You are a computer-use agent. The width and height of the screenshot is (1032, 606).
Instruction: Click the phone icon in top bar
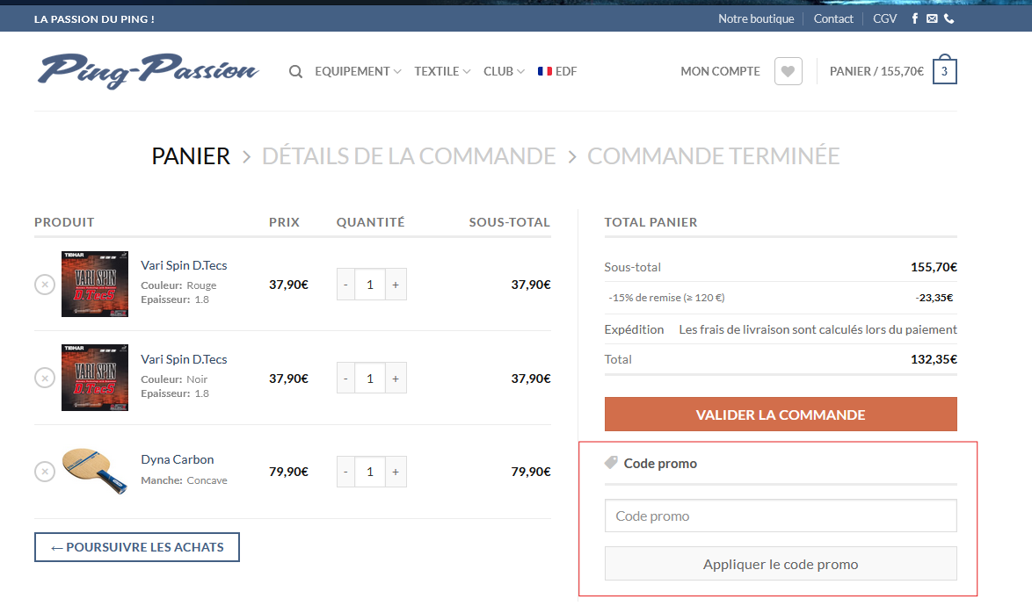click(x=949, y=18)
